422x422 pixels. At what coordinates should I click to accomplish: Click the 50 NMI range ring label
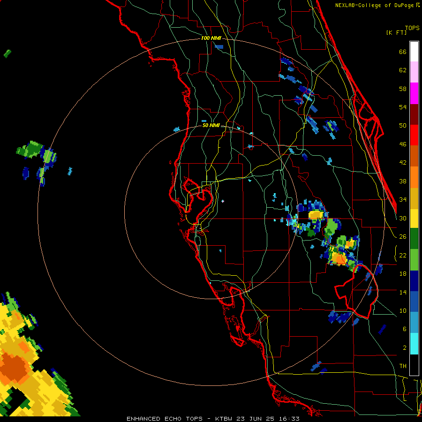[x=211, y=125]
